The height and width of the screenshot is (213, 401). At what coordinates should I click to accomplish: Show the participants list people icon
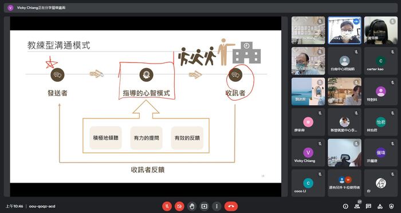(357, 206)
